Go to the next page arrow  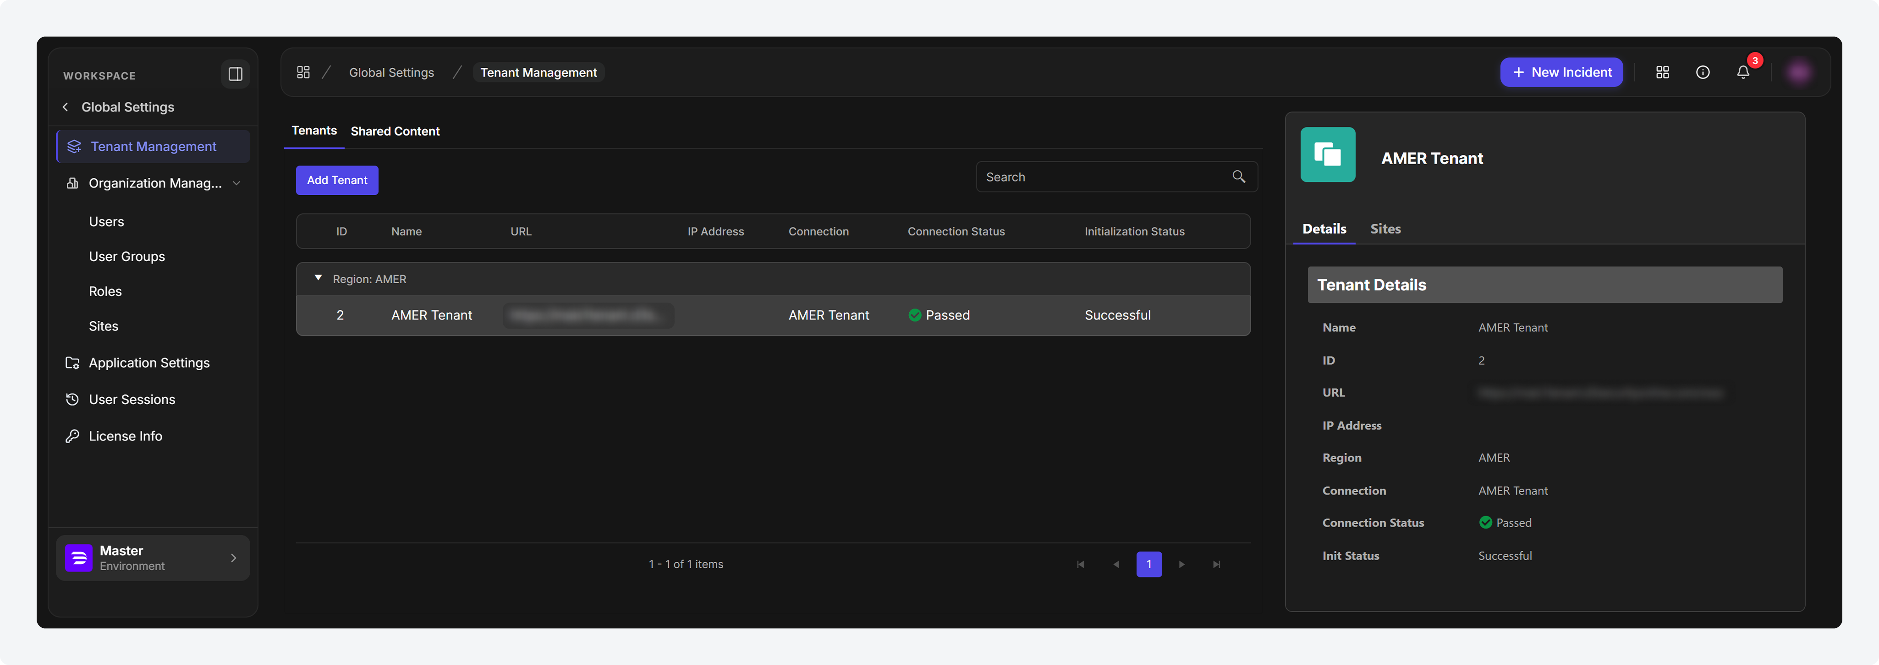[x=1181, y=564]
